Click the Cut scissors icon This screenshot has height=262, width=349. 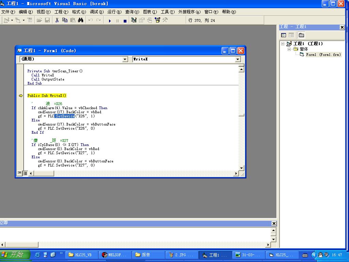57,20
